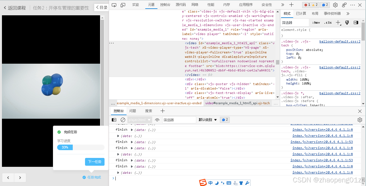The height and width of the screenshot is (186, 366).
Task: Open the element rendering emulation brush icon
Action: [347, 23]
